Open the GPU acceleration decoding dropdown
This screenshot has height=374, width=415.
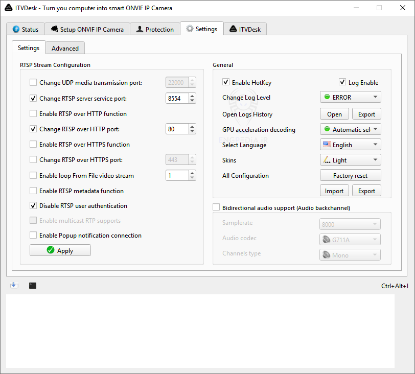coord(350,129)
